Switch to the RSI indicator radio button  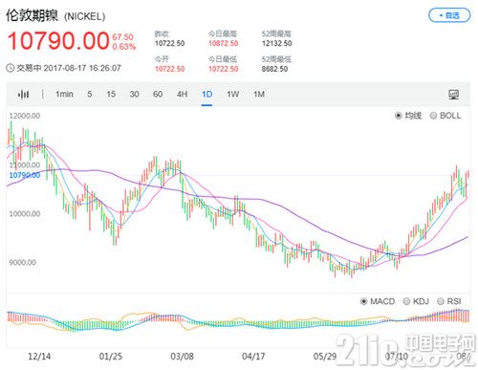point(441,301)
